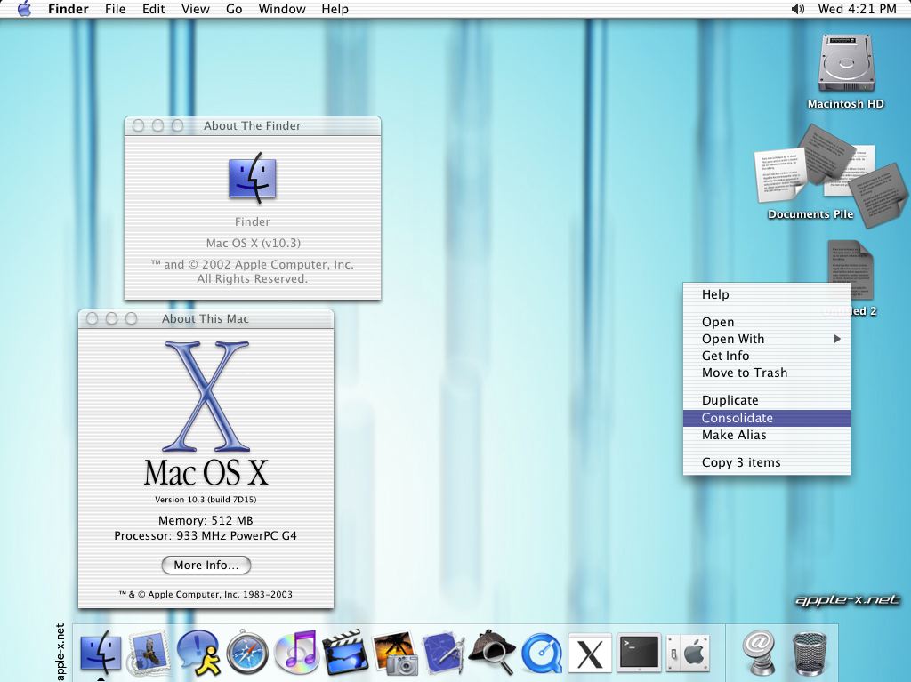Open iTunes from the Dock

point(295,654)
